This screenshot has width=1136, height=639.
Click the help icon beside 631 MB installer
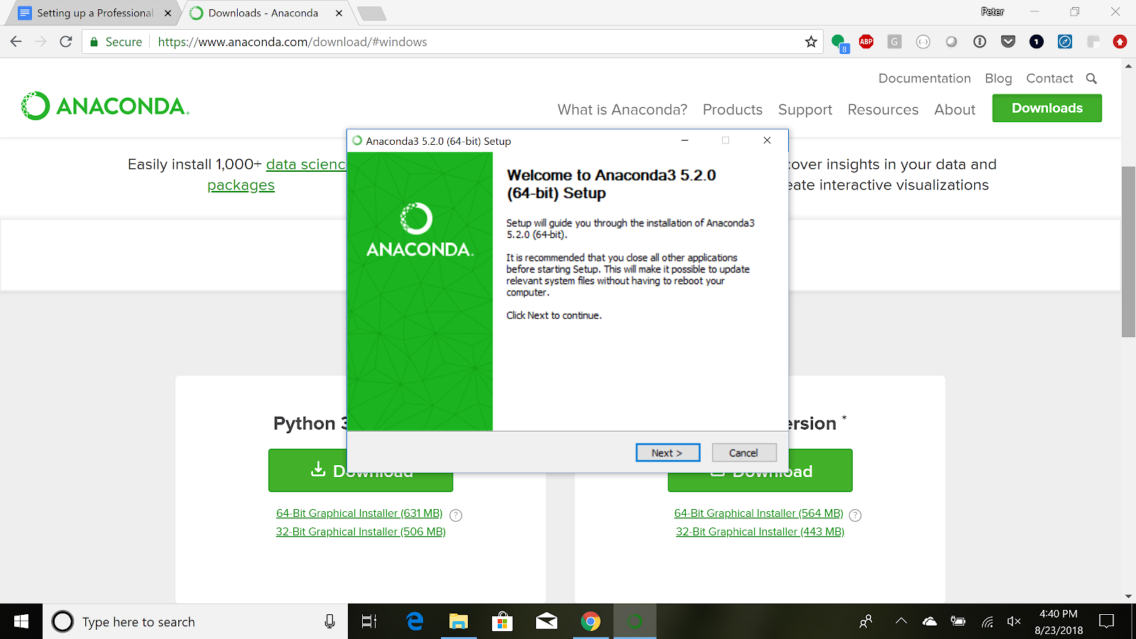(x=456, y=515)
